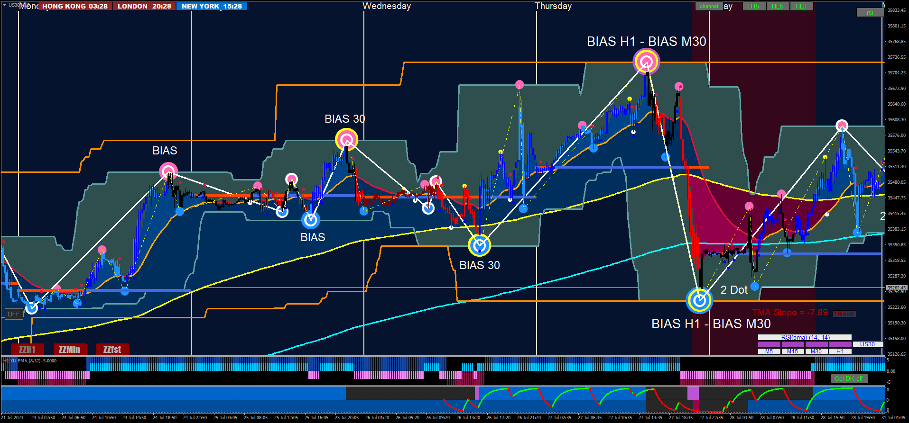
Task: Select the H1 timeframe label
Action: pyautogui.click(x=840, y=351)
